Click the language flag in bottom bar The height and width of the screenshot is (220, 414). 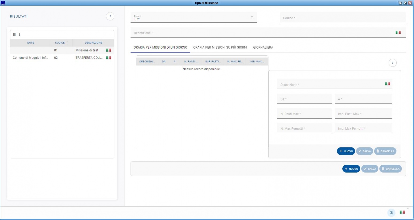402,212
